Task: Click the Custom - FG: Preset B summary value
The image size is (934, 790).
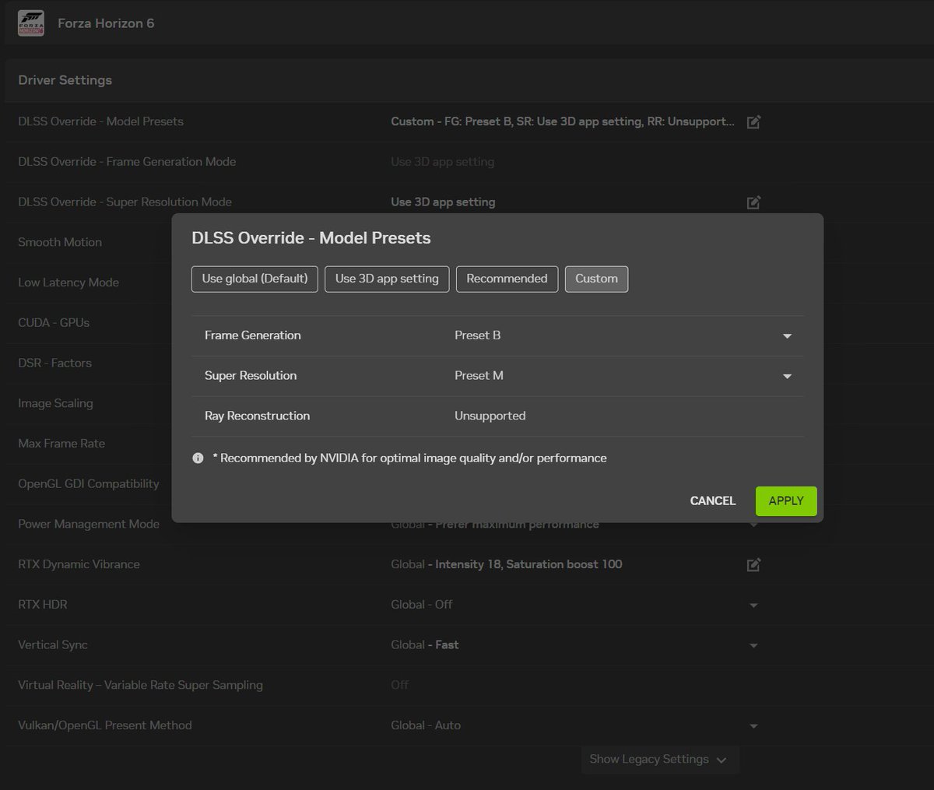Action: (562, 121)
